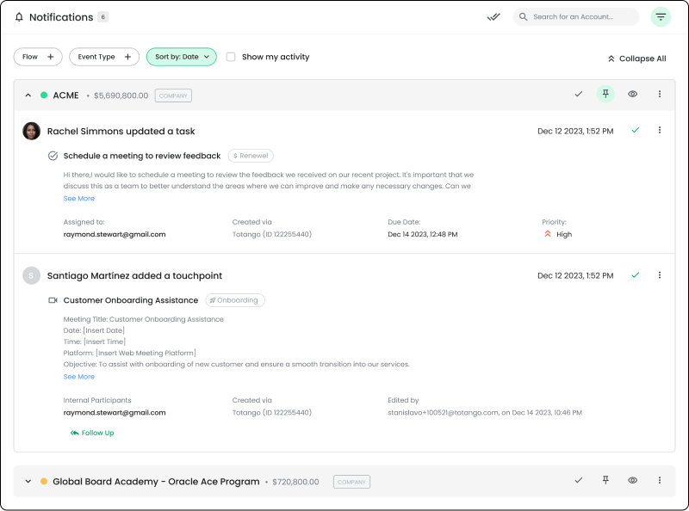The image size is (689, 511).
Task: Click Follow Up on the touchpoint
Action: click(92, 433)
